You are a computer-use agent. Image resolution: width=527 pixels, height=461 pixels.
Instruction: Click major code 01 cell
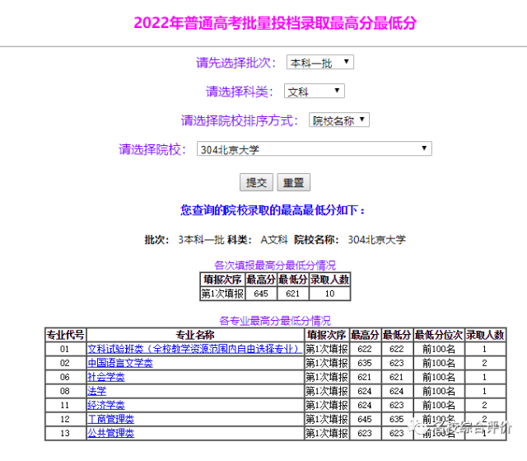[64, 350]
